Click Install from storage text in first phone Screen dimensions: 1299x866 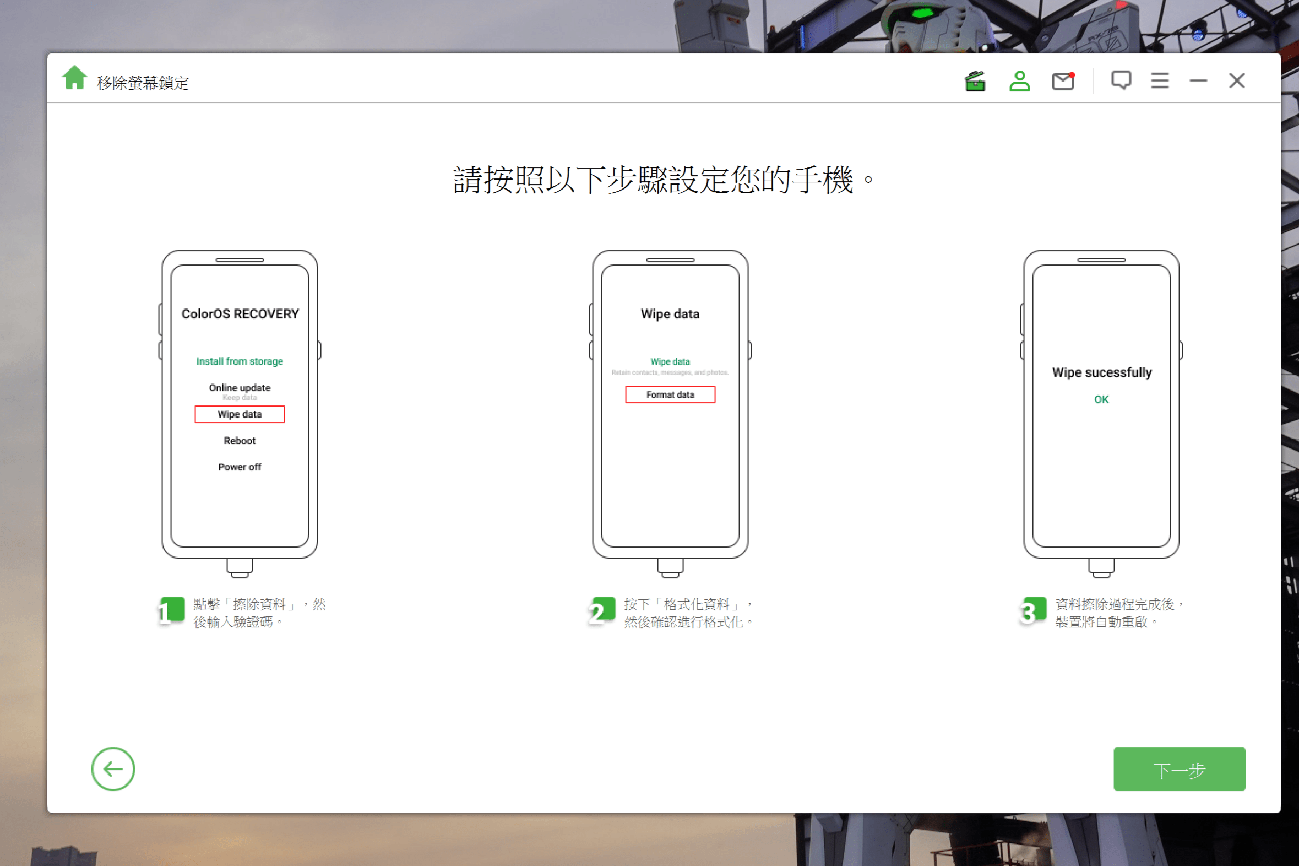tap(240, 361)
